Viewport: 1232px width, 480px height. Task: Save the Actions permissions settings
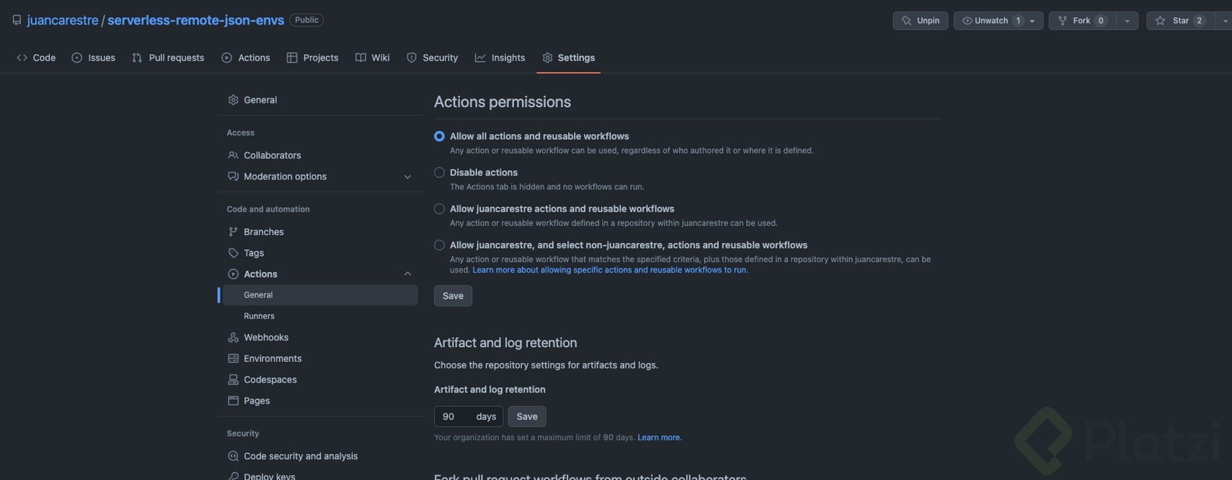[x=453, y=296]
